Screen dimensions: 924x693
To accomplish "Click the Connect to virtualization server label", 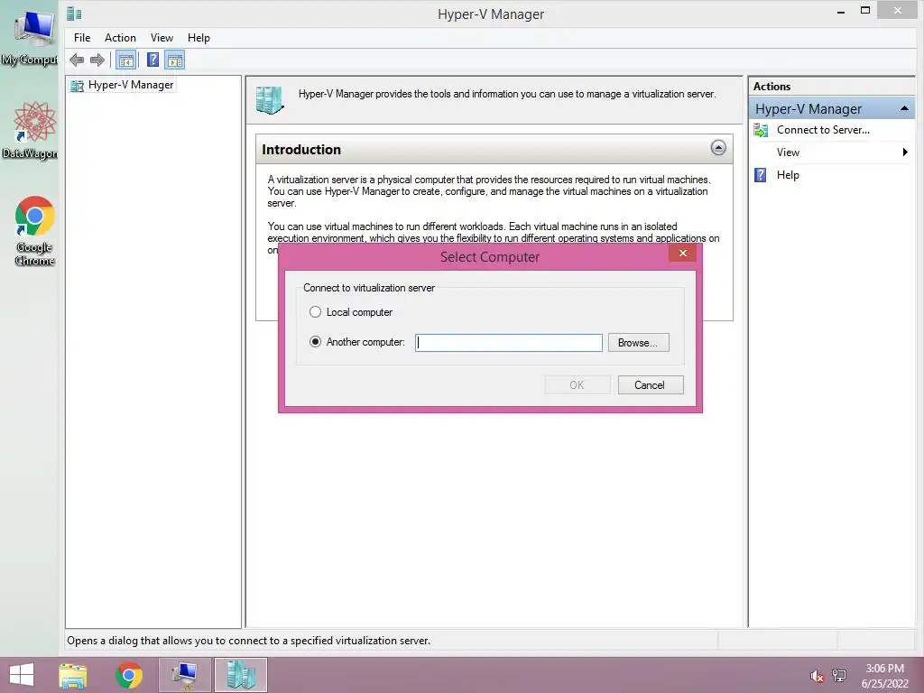I will [369, 288].
